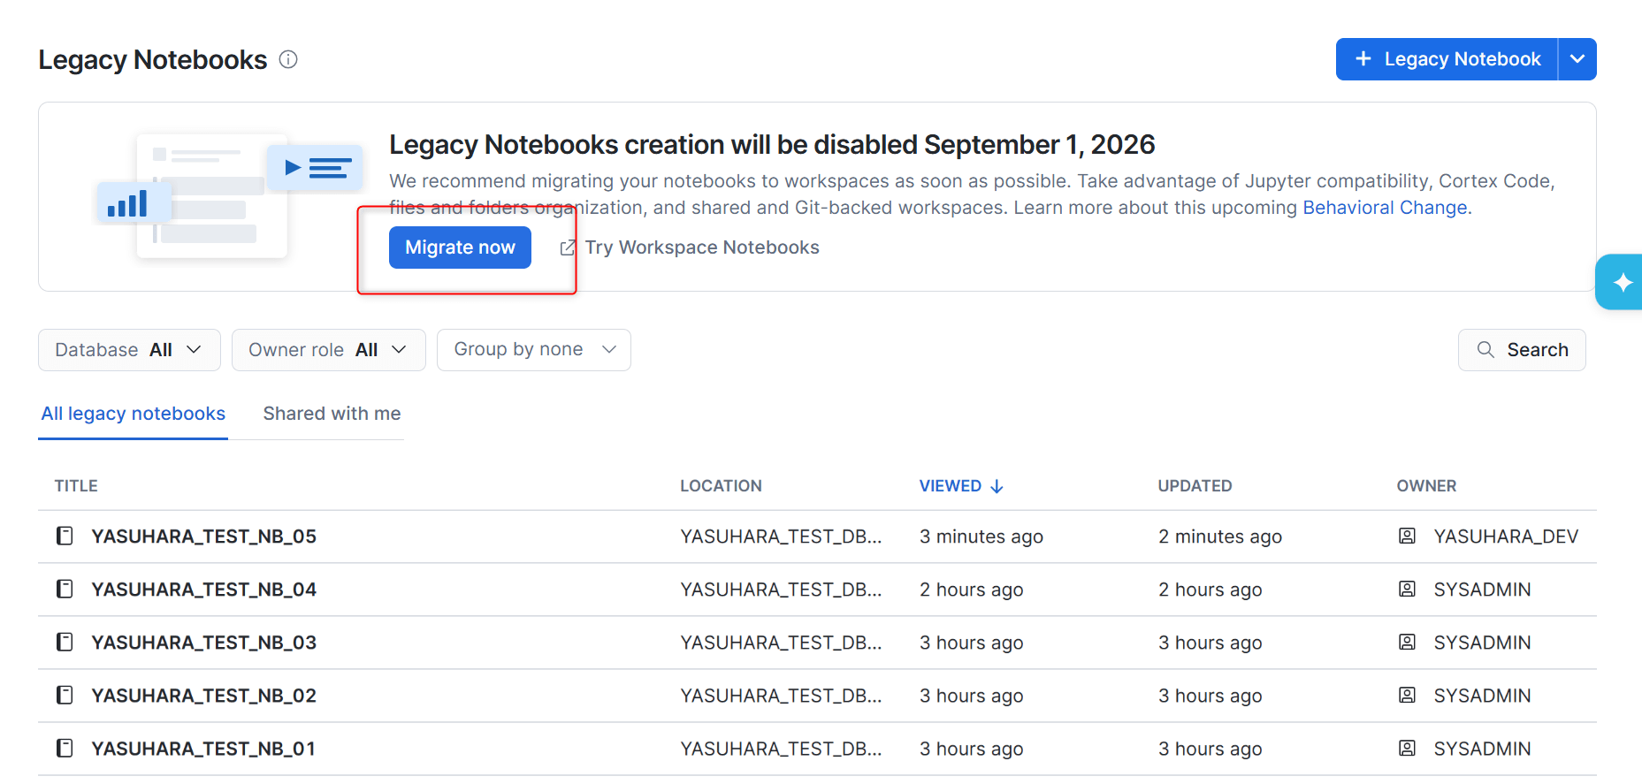Click the Migrate now button

tap(460, 247)
